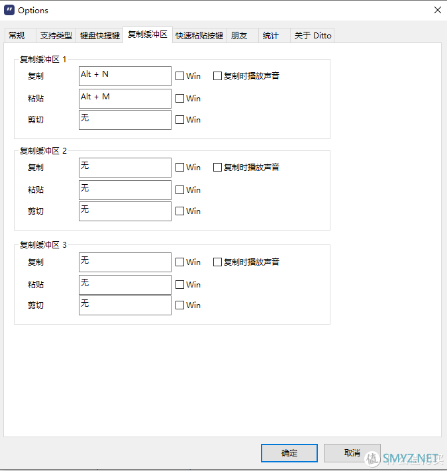Select buffer 3 剪切 hotkey field
The image size is (447, 471).
point(125,305)
